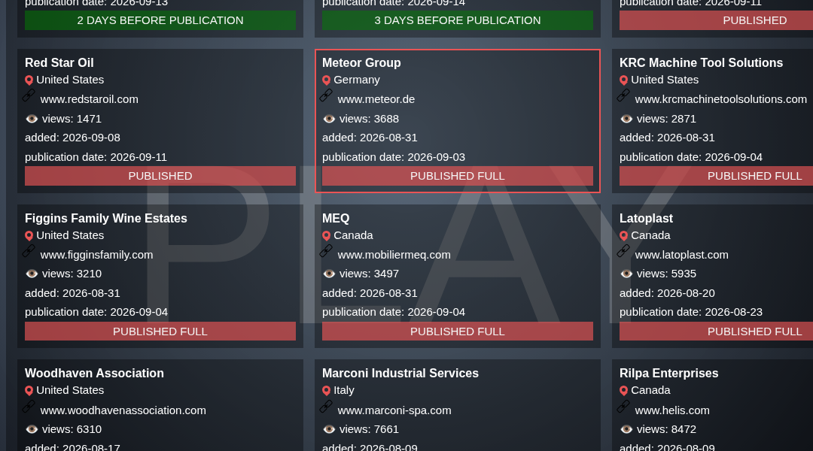Click the location pin on Woodhaven Association card
The width and height of the screenshot is (813, 451).
(29, 391)
